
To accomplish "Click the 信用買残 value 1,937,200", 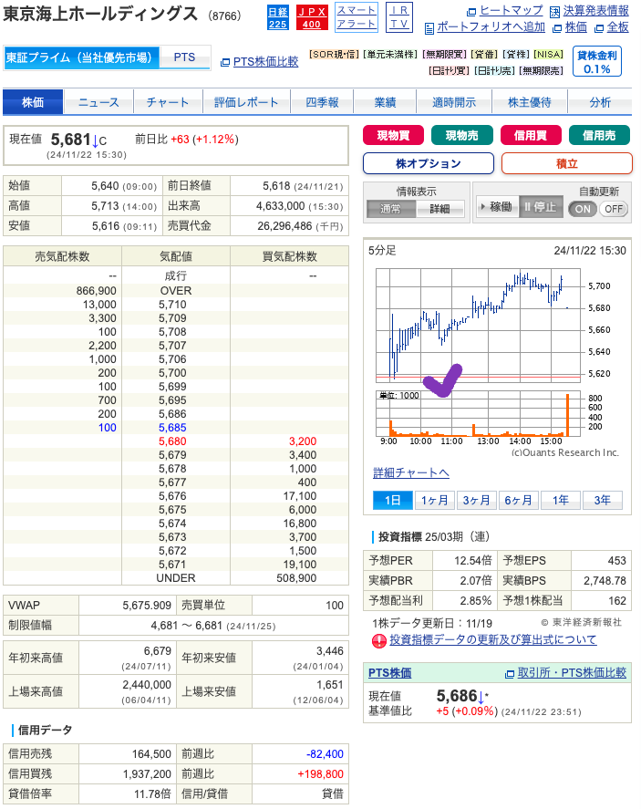I will pos(147,774).
